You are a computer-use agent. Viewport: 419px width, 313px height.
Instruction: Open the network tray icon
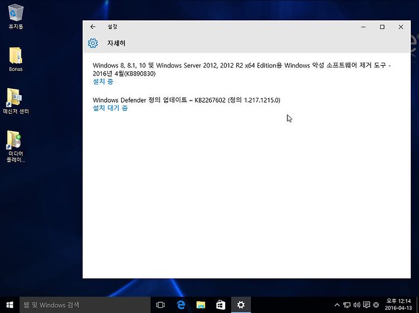pyautogui.click(x=347, y=305)
